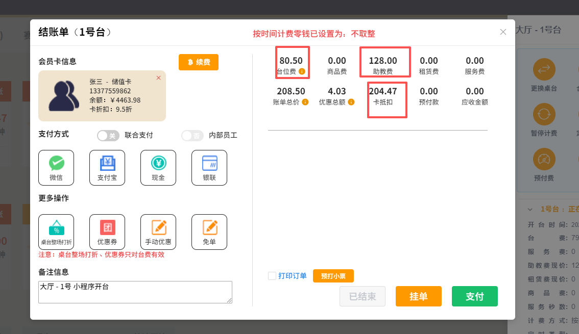Click info icon beside 优惠总额
The height and width of the screenshot is (334, 579).
[x=351, y=102]
